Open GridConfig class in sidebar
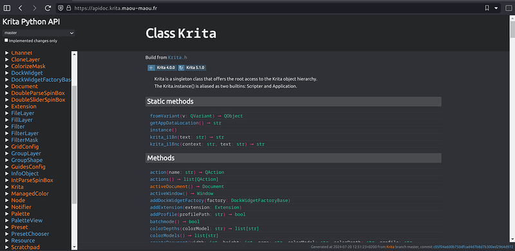 (25, 147)
